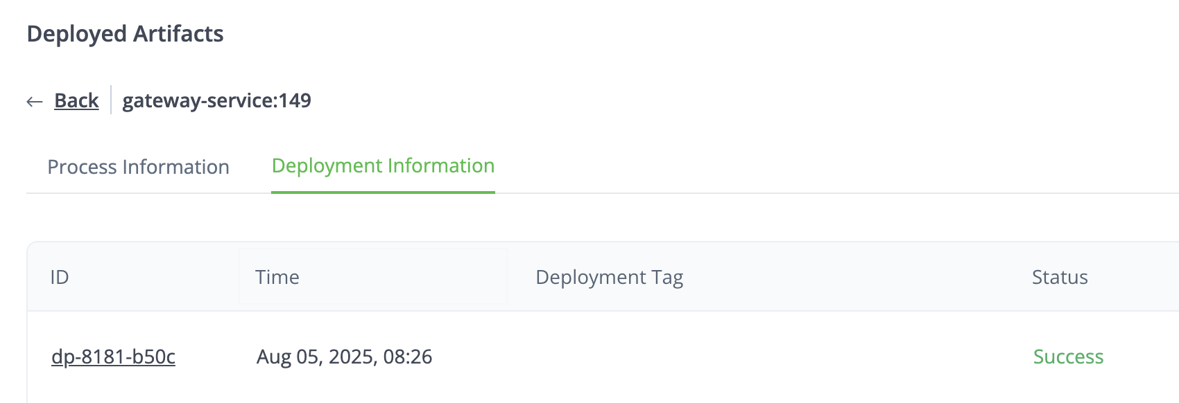Follow the Back link
The height and width of the screenshot is (403, 1179).
click(76, 100)
